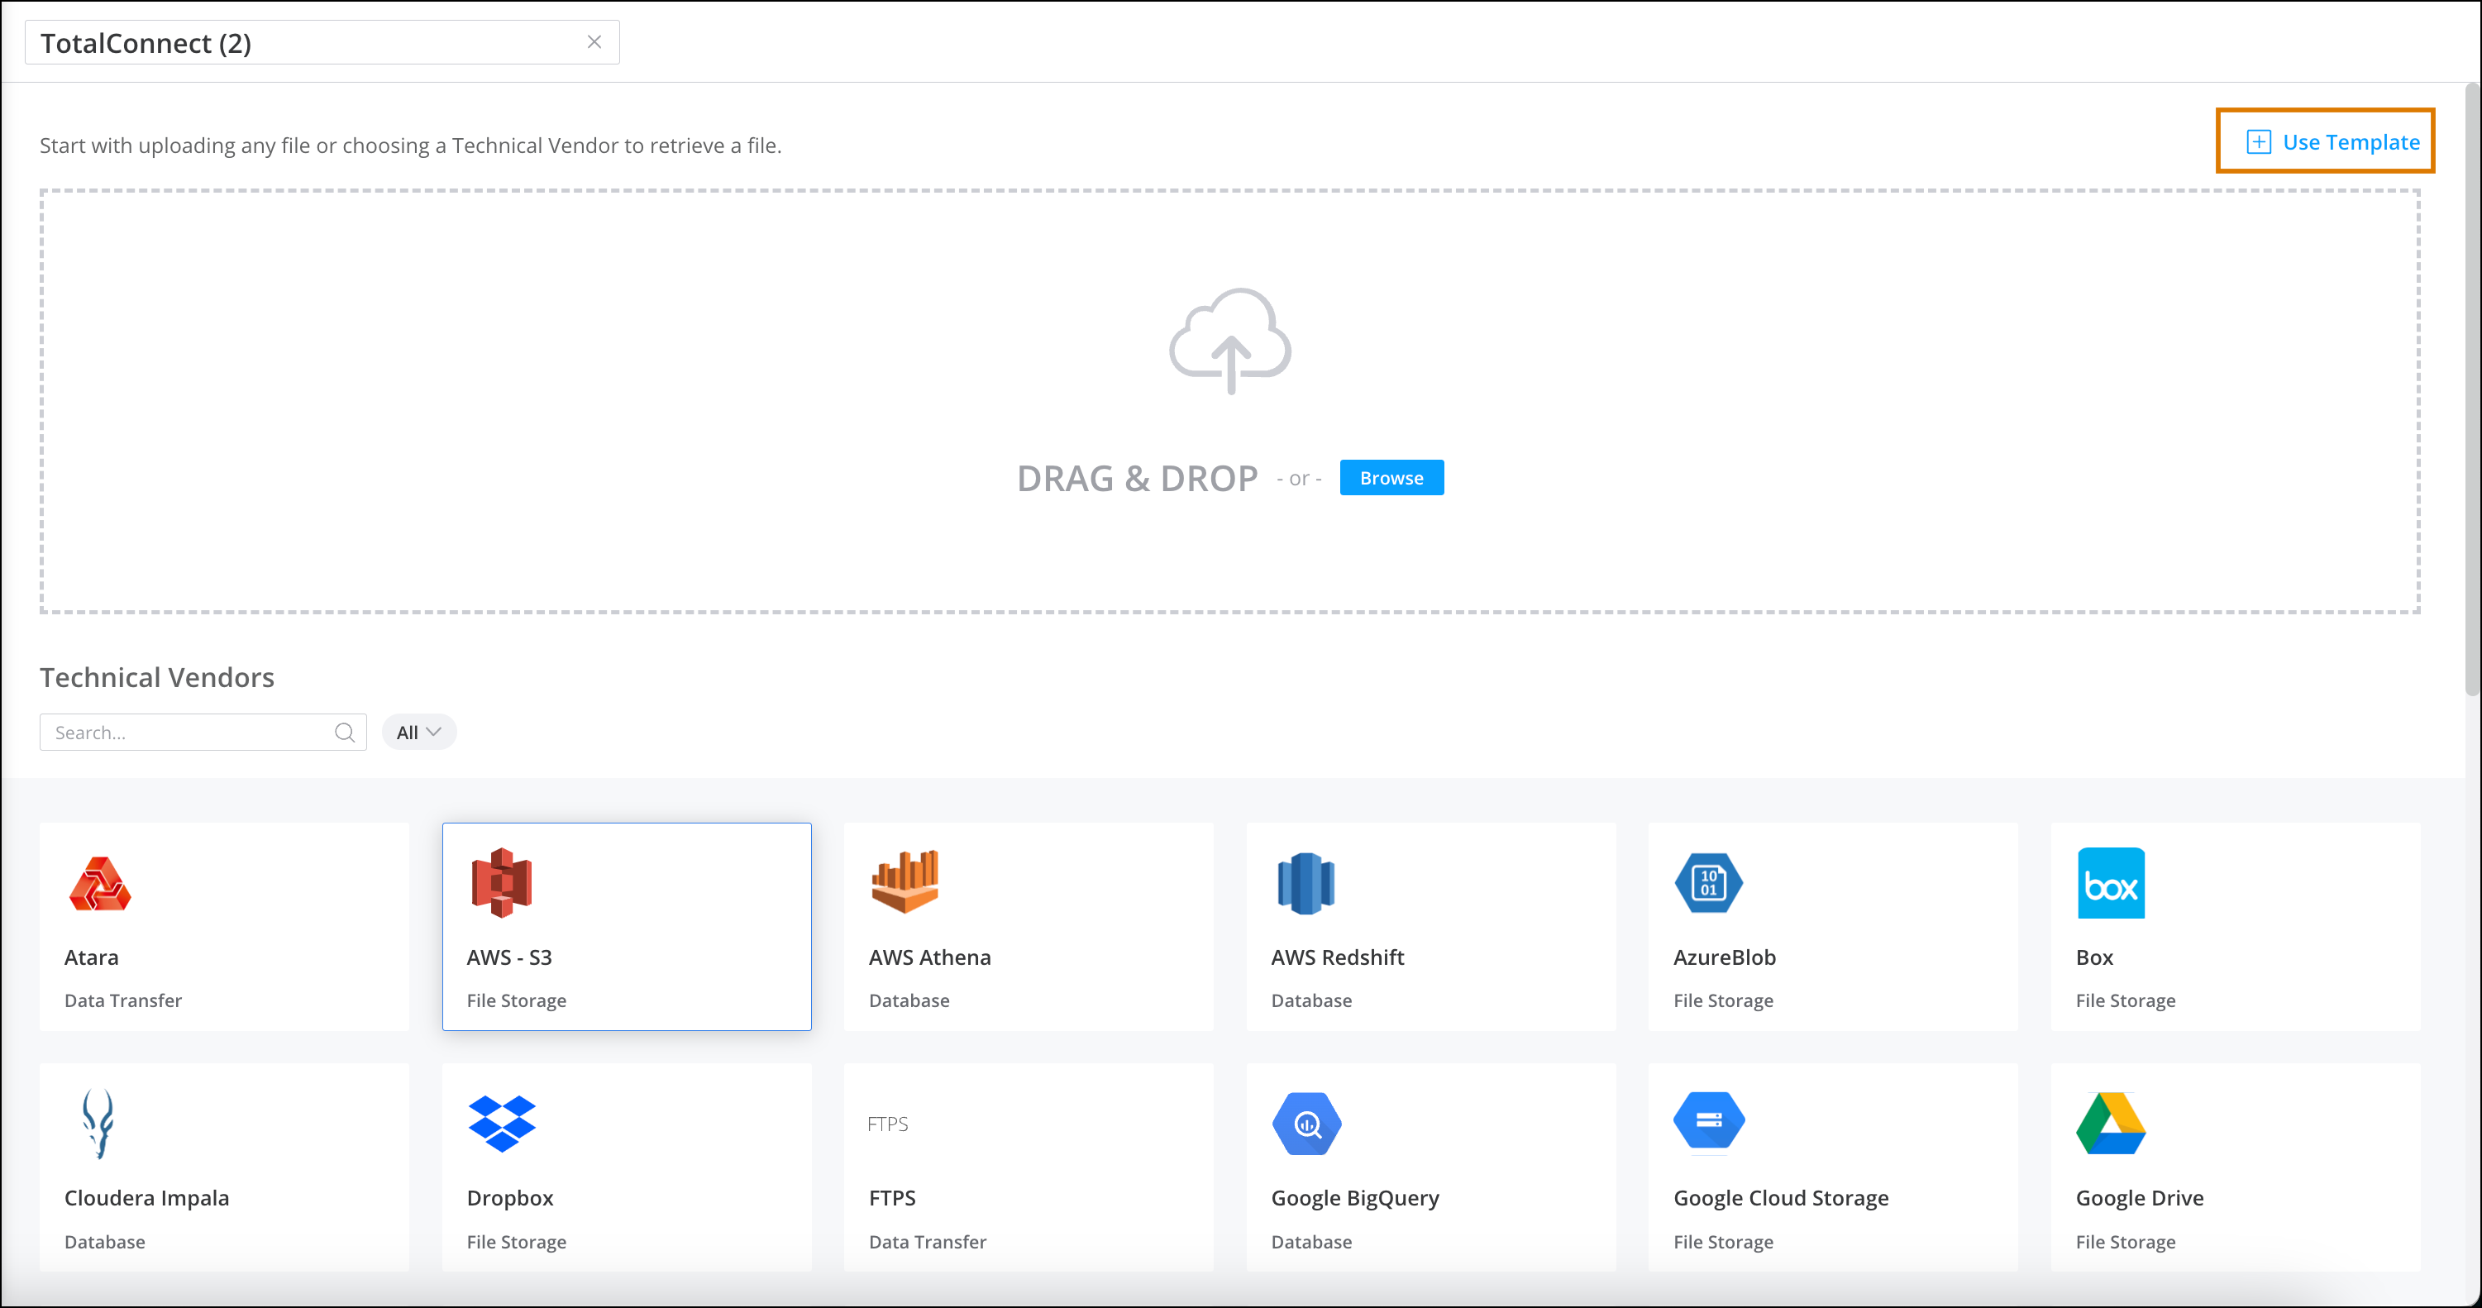Screen dimensions: 2482x1308
Task: Click the AzureBlob name text
Action: pyautogui.click(x=1724, y=957)
